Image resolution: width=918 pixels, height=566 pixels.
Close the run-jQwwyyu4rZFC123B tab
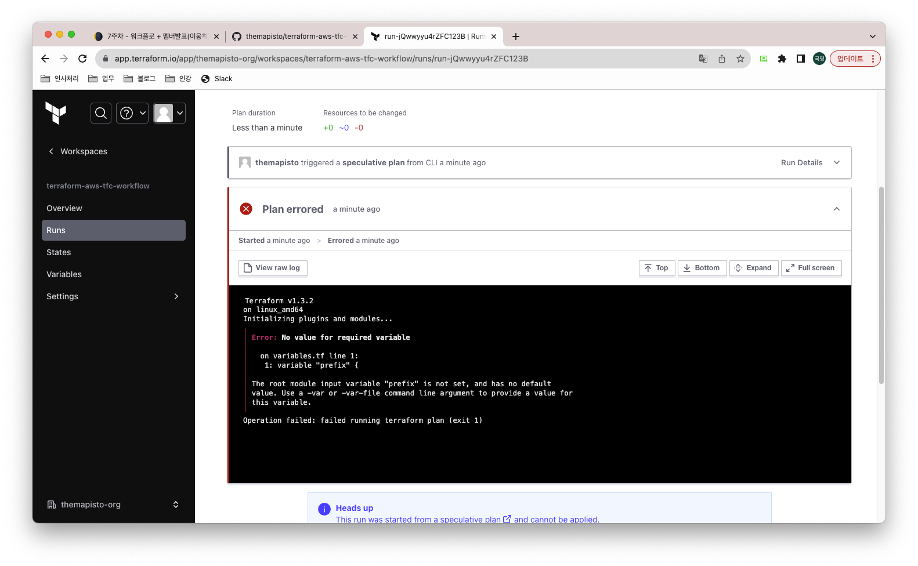[494, 37]
